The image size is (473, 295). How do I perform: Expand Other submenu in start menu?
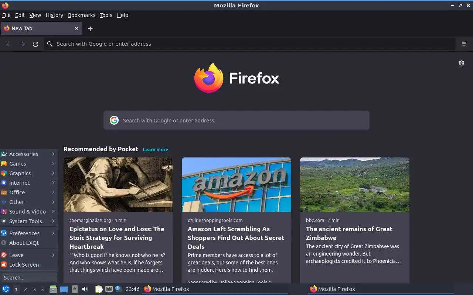(x=29, y=202)
